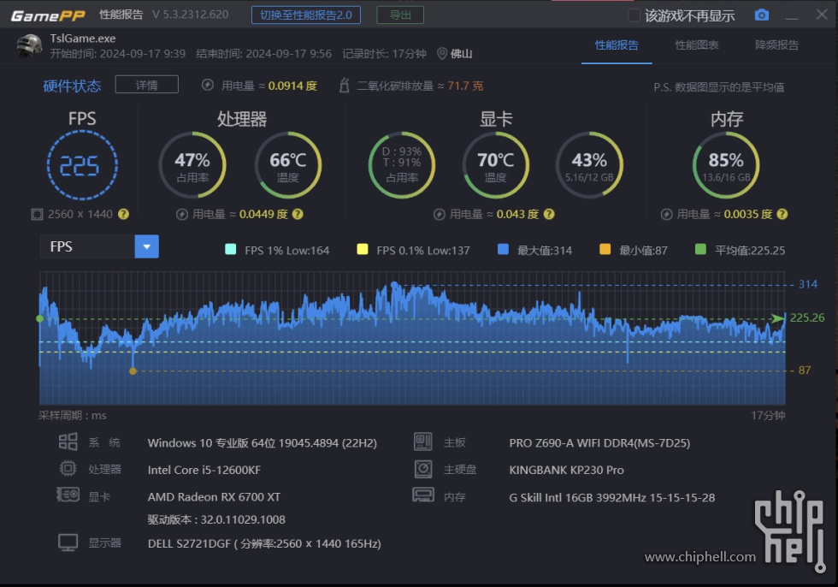Click the GPU D:93% T:91% usage gauge

(402, 165)
